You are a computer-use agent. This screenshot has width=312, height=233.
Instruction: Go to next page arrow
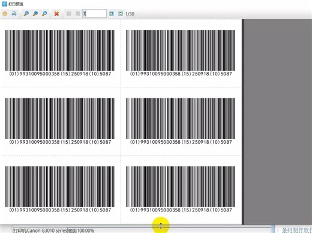coord(112,14)
